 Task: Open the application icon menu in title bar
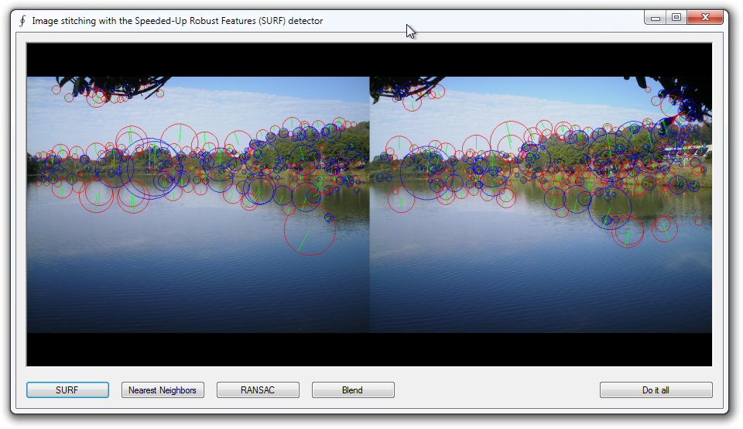tap(22, 21)
